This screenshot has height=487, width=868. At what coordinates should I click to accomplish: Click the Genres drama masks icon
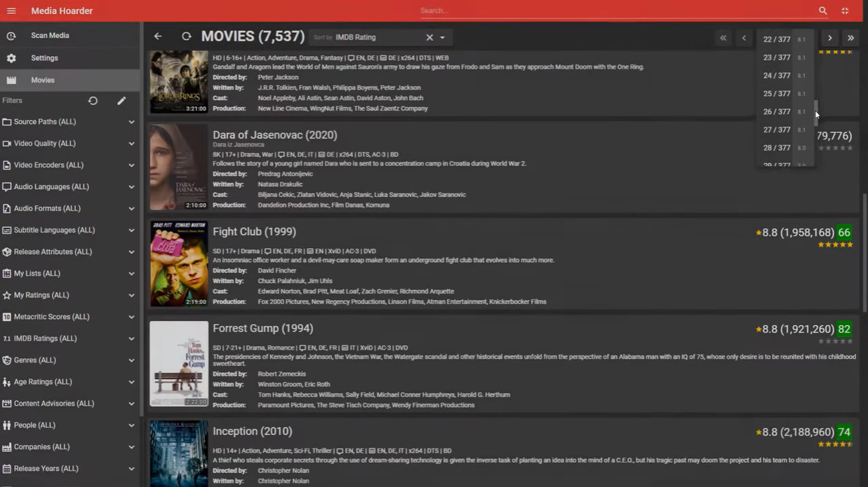tap(7, 361)
